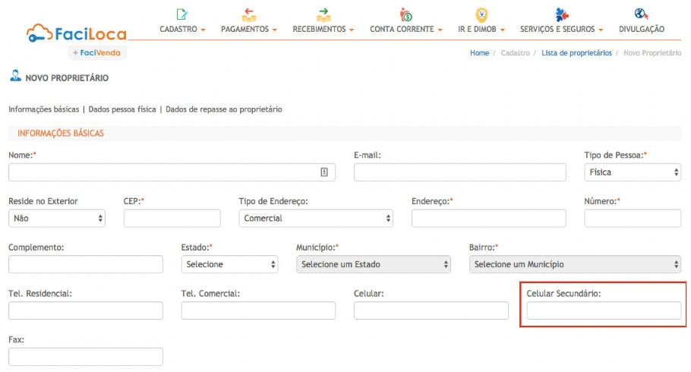Image resolution: width=691 pixels, height=372 pixels.
Task: Click the Home breadcrumb link
Action: tap(479, 53)
